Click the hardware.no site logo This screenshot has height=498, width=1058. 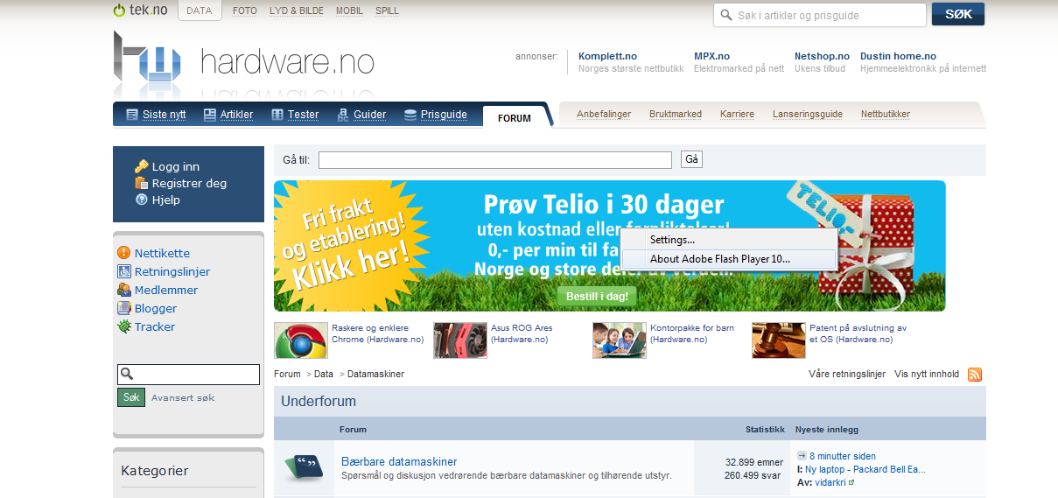point(243,61)
